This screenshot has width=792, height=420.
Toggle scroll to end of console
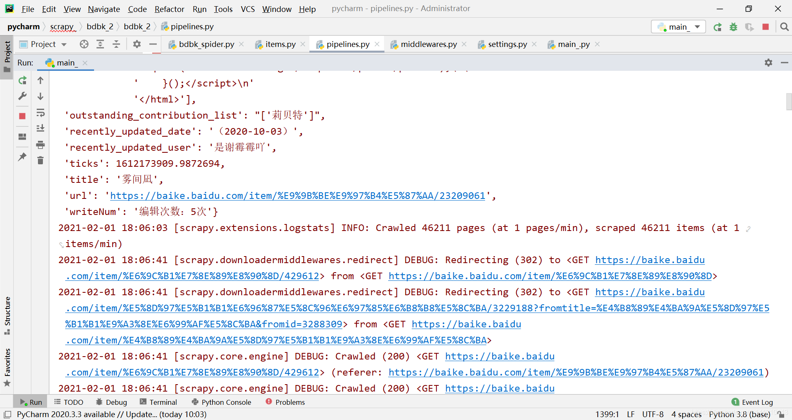(40, 128)
